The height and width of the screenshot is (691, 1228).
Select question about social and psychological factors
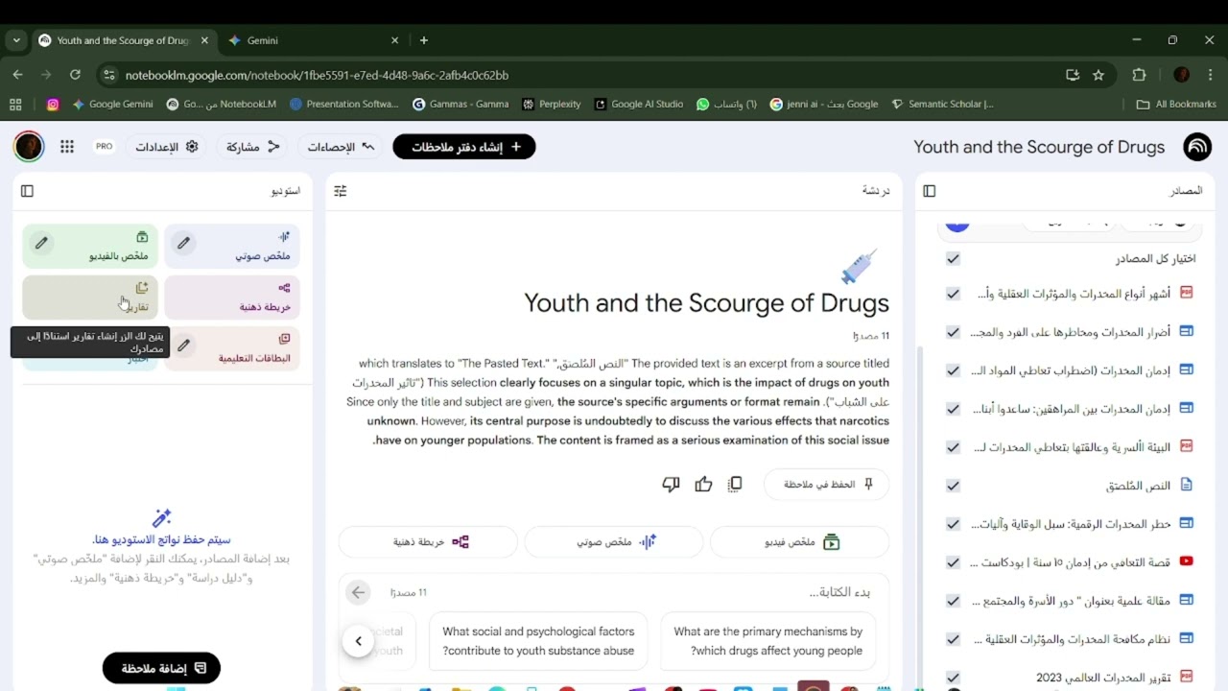[538, 641]
